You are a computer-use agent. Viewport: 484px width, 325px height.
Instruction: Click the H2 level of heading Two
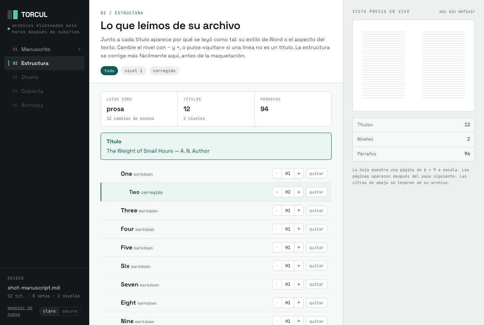(x=288, y=192)
